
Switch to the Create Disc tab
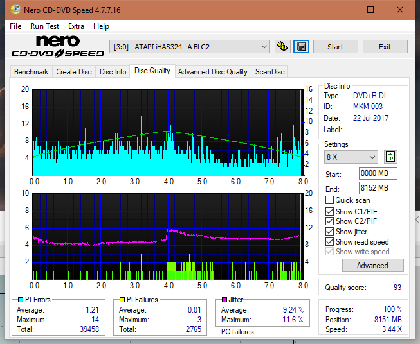[74, 72]
